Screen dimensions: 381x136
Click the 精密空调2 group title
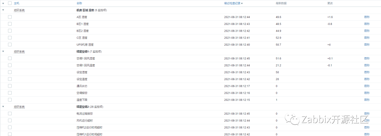coord(83,107)
